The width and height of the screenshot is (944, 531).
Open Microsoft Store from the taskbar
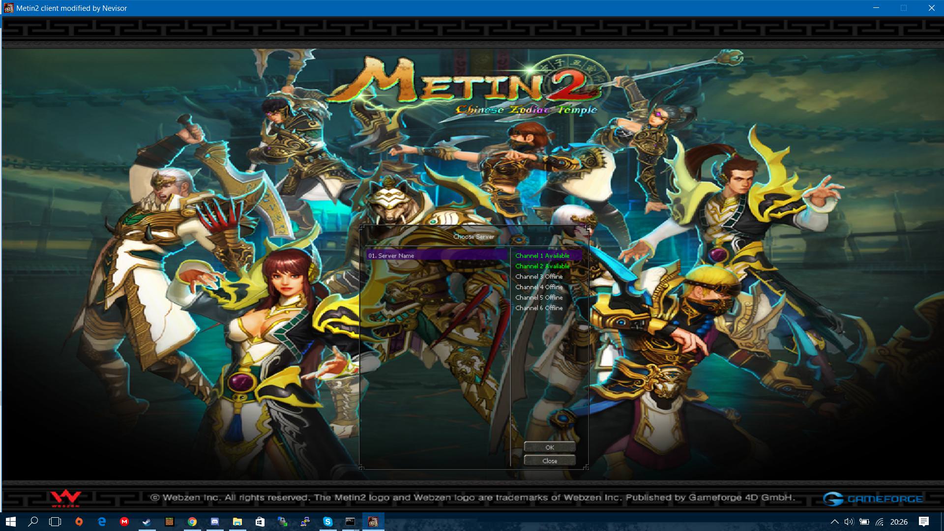coord(260,522)
